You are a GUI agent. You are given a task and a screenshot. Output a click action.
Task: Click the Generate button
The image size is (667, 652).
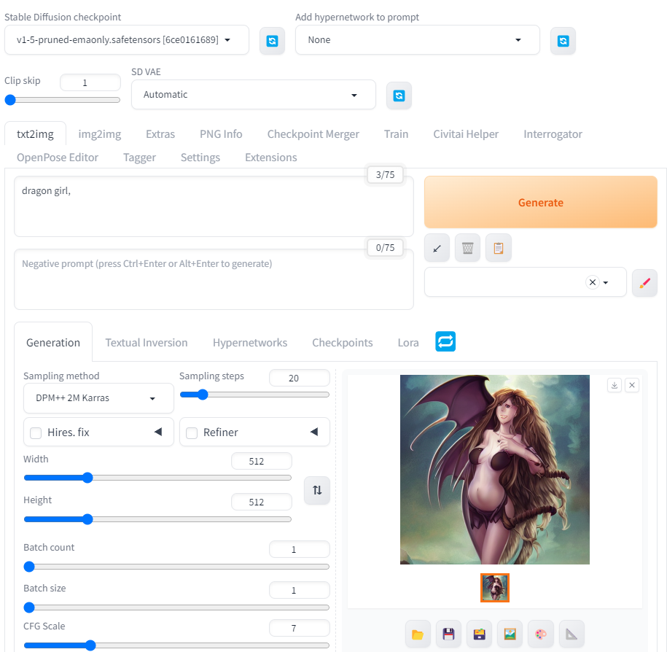point(541,202)
